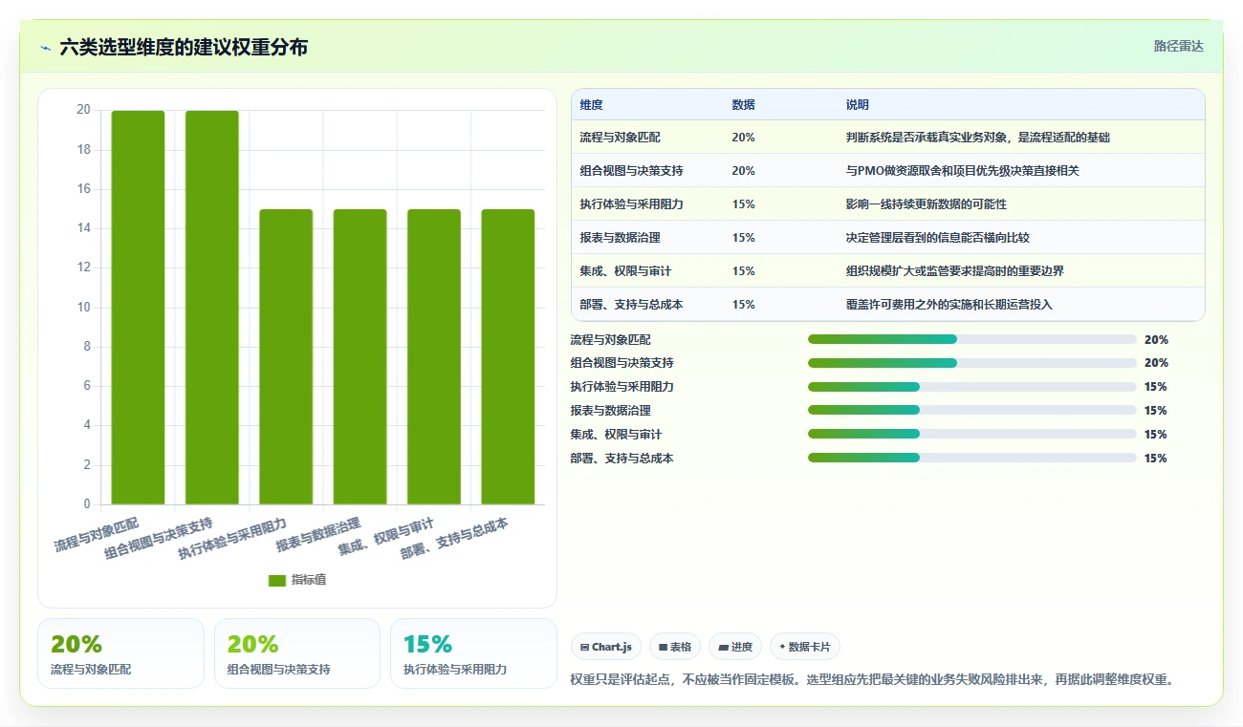Screen dimensions: 1243x727
Task: Click the 数据卡片 tag button
Action: (805, 647)
